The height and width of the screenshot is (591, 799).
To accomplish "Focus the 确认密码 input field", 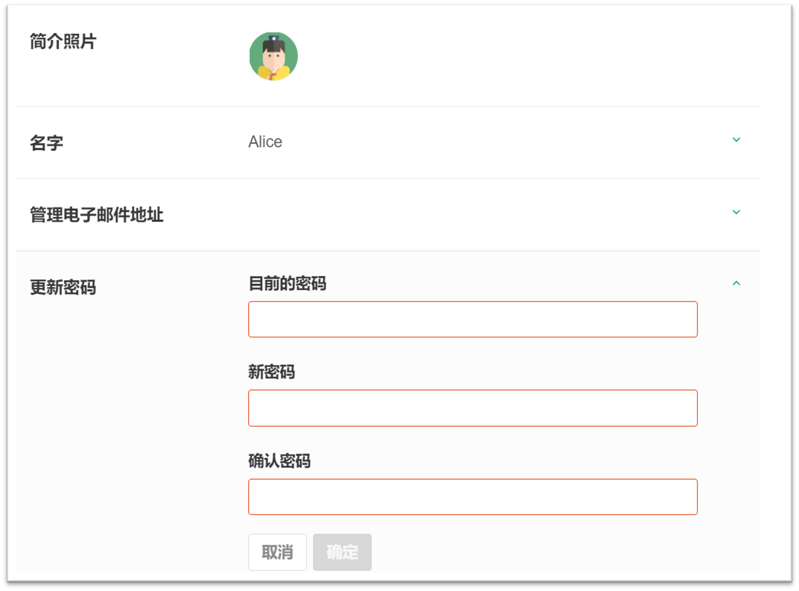I will click(472, 497).
